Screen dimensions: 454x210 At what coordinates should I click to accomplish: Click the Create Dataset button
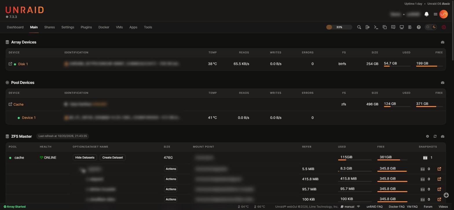pyautogui.click(x=113, y=158)
